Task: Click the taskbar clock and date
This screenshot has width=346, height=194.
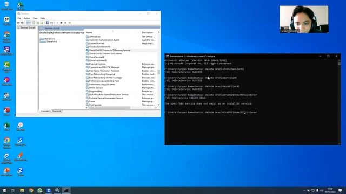Action: [x=330, y=190]
